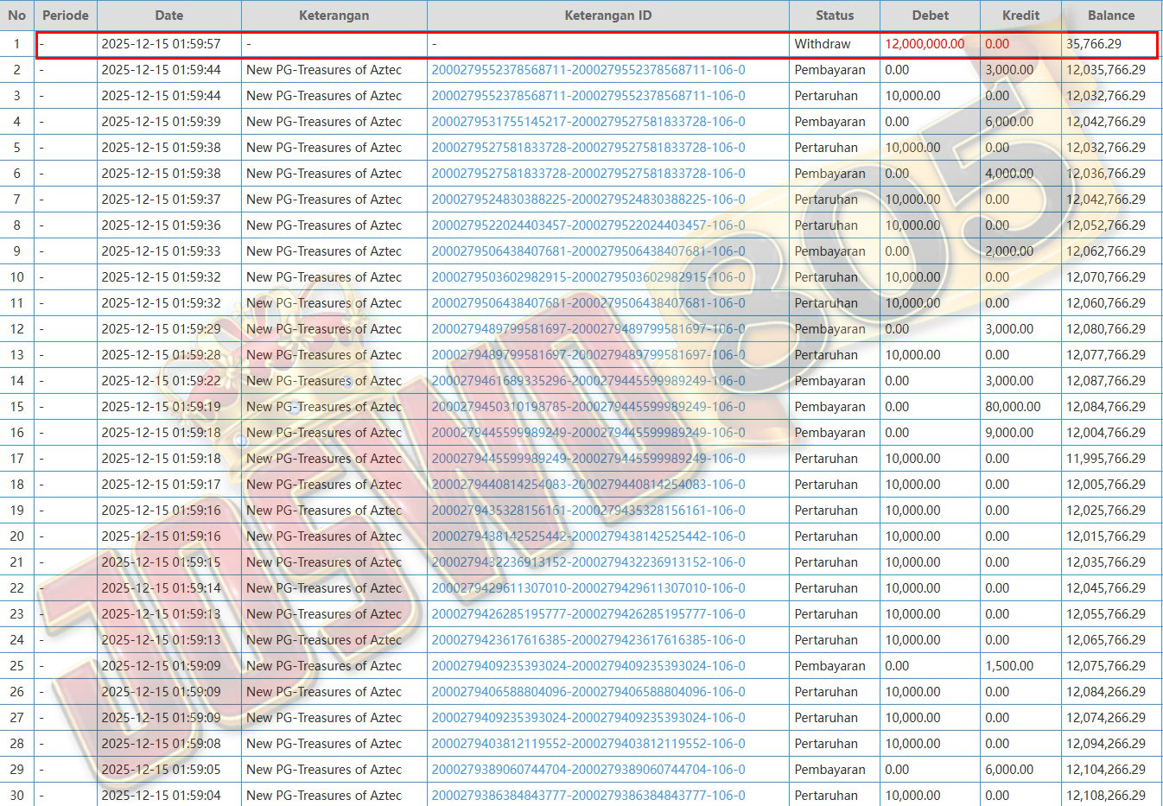Image resolution: width=1163 pixels, height=806 pixels.
Task: Click the Keterangan ID column header
Action: point(607,16)
